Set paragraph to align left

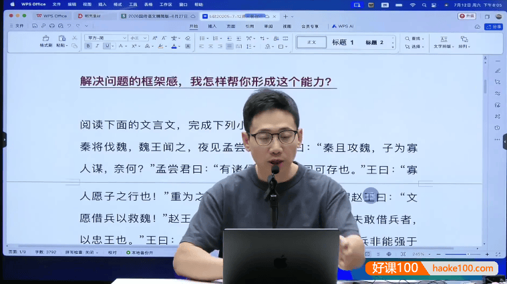[x=202, y=47]
